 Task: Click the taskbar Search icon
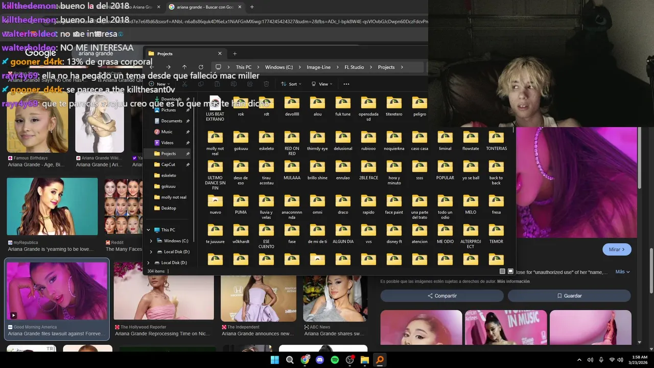point(290,360)
